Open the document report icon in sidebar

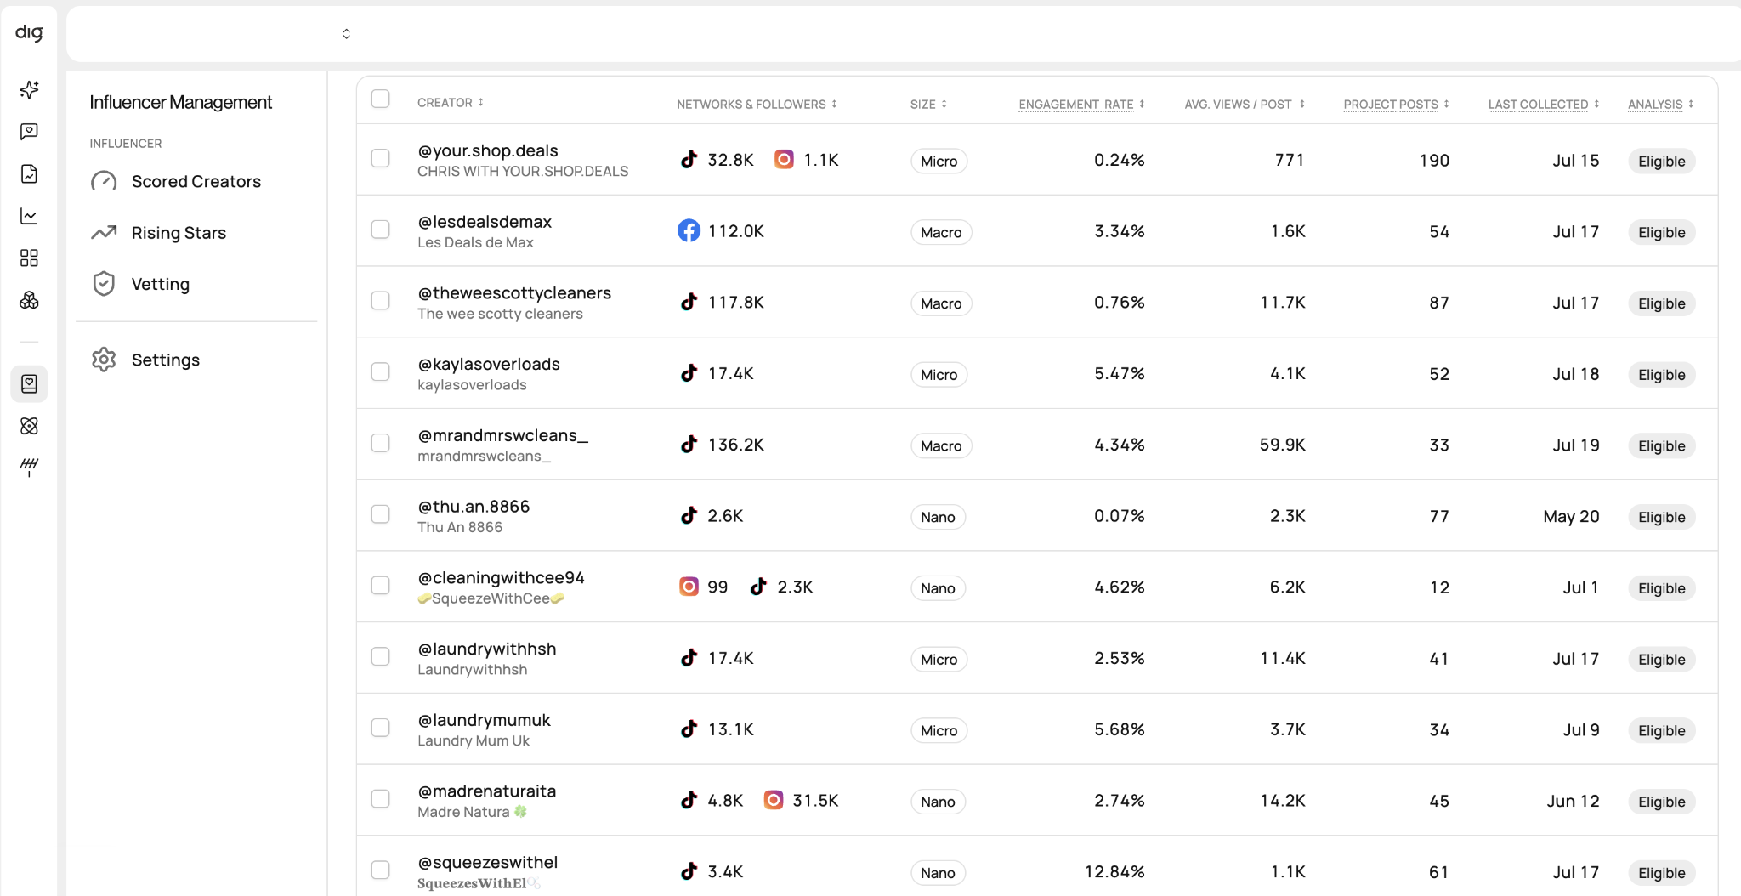pos(29,173)
